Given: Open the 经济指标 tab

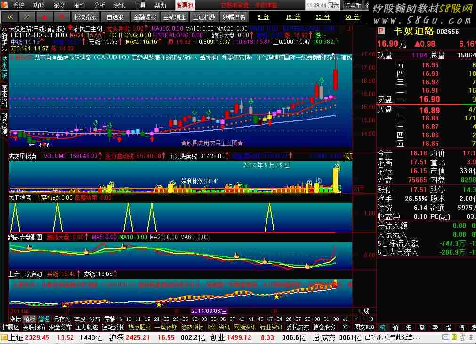Looking at the screenshot, I should tap(192, 328).
